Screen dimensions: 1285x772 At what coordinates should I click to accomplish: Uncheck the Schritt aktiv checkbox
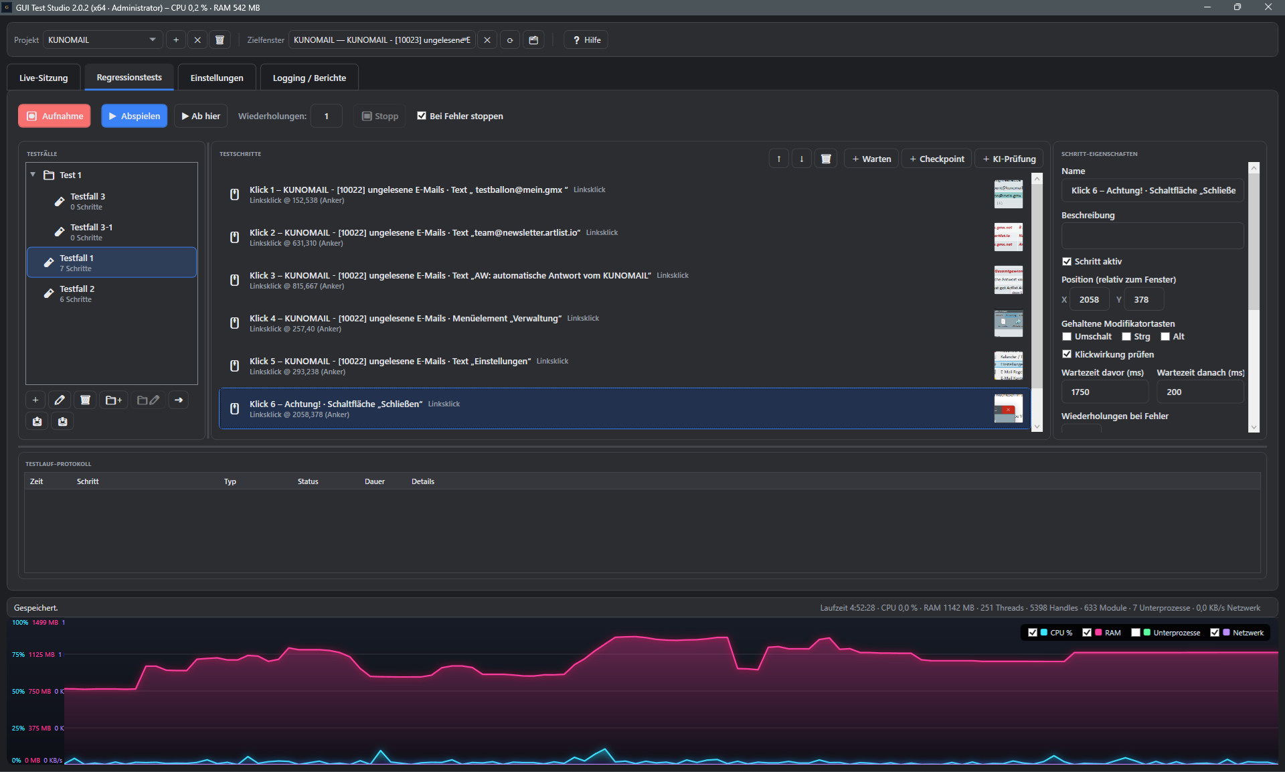coord(1067,262)
